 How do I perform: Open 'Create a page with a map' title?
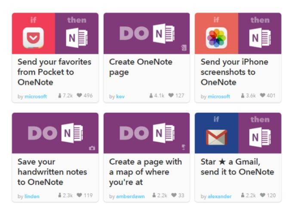tap(145, 172)
